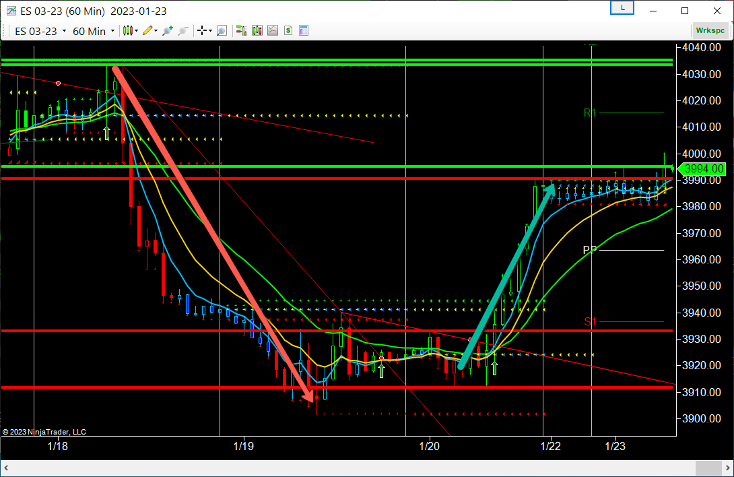Click the 1/19 date axis label
The height and width of the screenshot is (477, 734).
click(243, 446)
